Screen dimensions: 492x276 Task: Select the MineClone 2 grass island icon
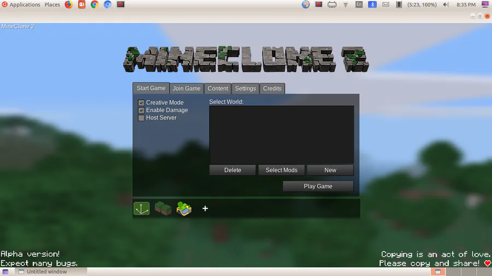[x=184, y=209]
